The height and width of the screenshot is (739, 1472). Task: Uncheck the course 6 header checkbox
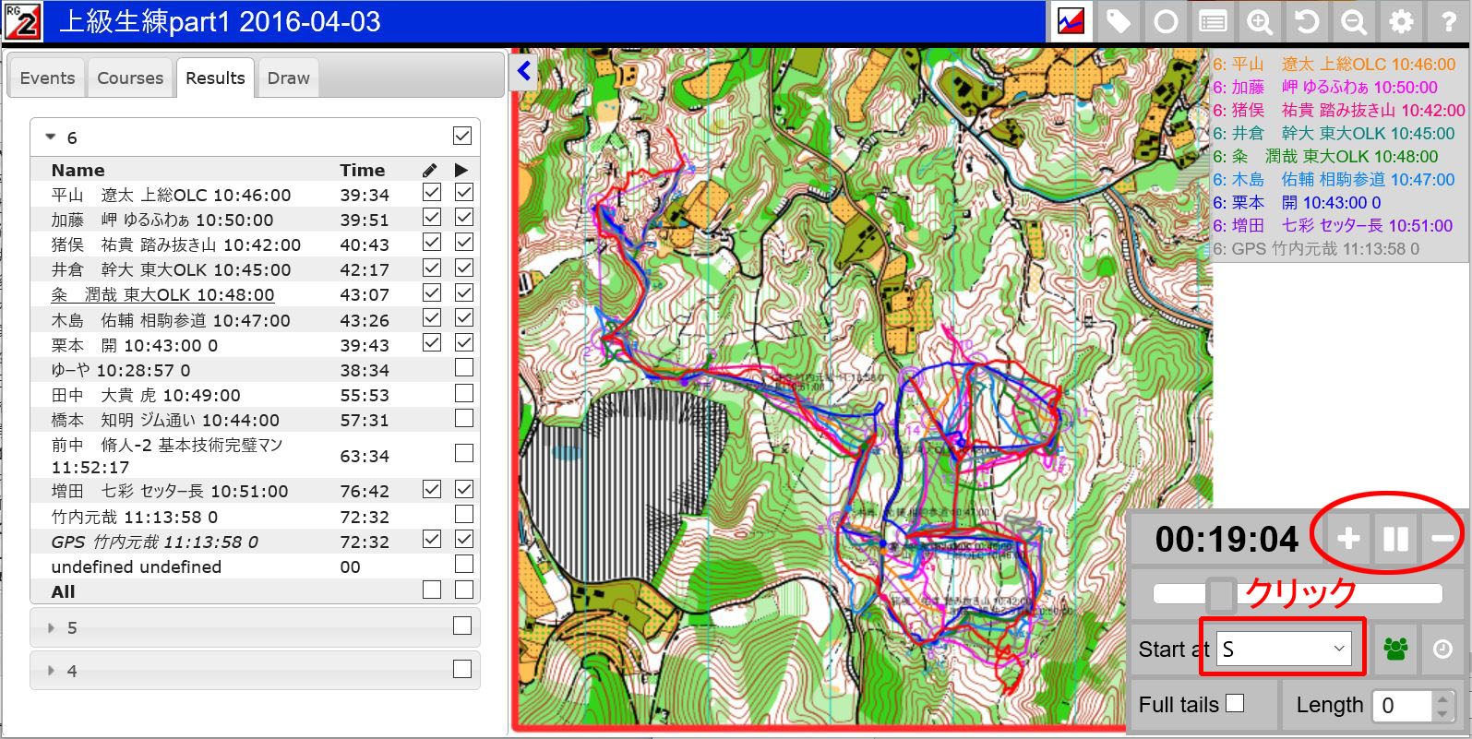pyautogui.click(x=462, y=137)
